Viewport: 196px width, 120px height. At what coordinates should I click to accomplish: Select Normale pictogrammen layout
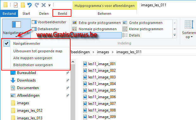(x=95, y=29)
